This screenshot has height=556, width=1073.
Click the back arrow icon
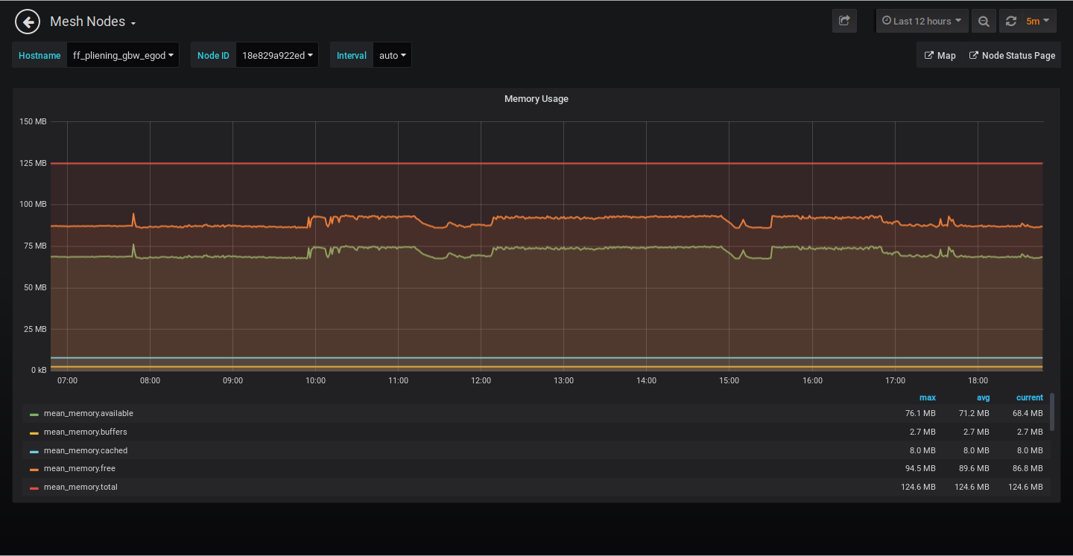[27, 22]
